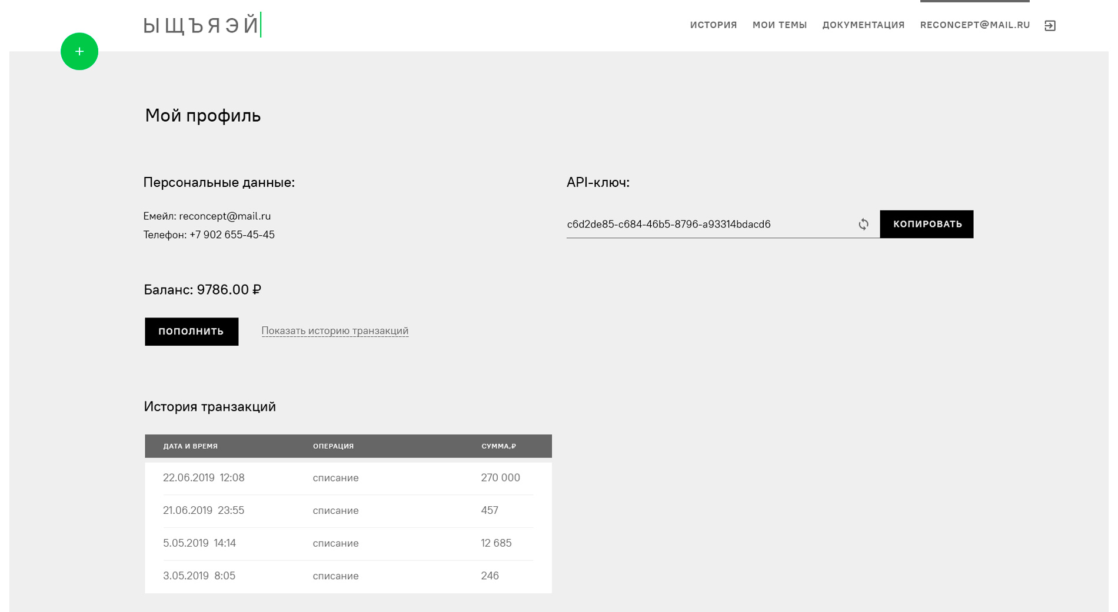The width and height of the screenshot is (1118, 612).
Task: Click the Операция column header
Action: click(333, 446)
